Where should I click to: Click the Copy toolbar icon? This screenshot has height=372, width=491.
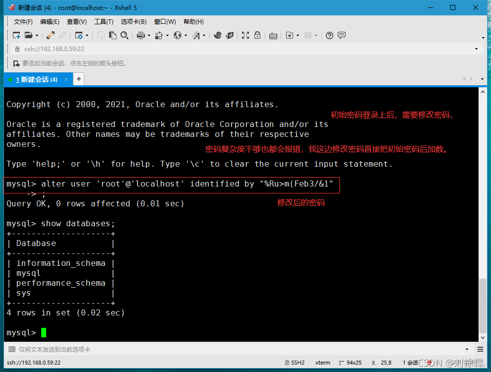pyautogui.click(x=101, y=35)
